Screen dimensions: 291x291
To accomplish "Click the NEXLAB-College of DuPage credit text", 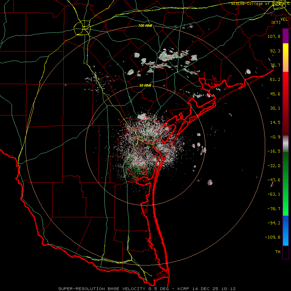I will [x=260, y=4].
